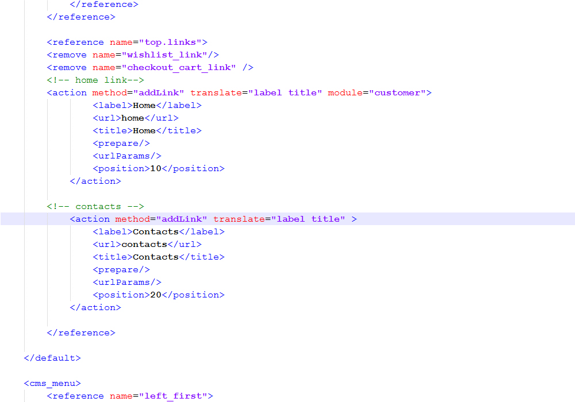Screen dimensions: 575x402
Task: Place cursor in <url>home</url>
Action: (x=136, y=118)
